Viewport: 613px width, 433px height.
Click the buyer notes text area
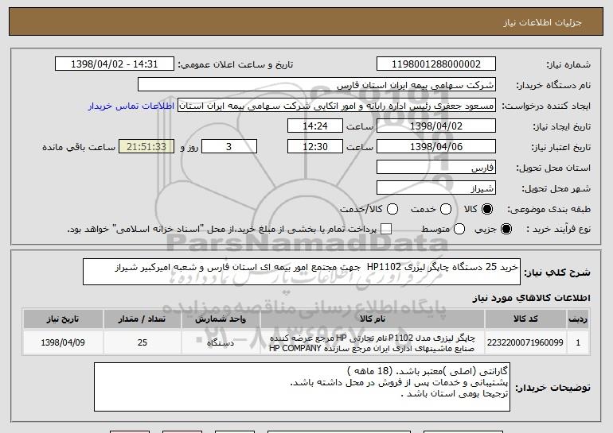302,387
